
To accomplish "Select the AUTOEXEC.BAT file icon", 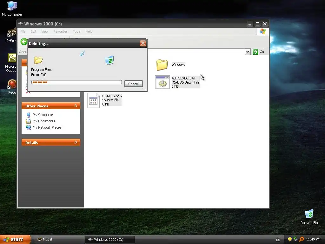I will pyautogui.click(x=162, y=82).
